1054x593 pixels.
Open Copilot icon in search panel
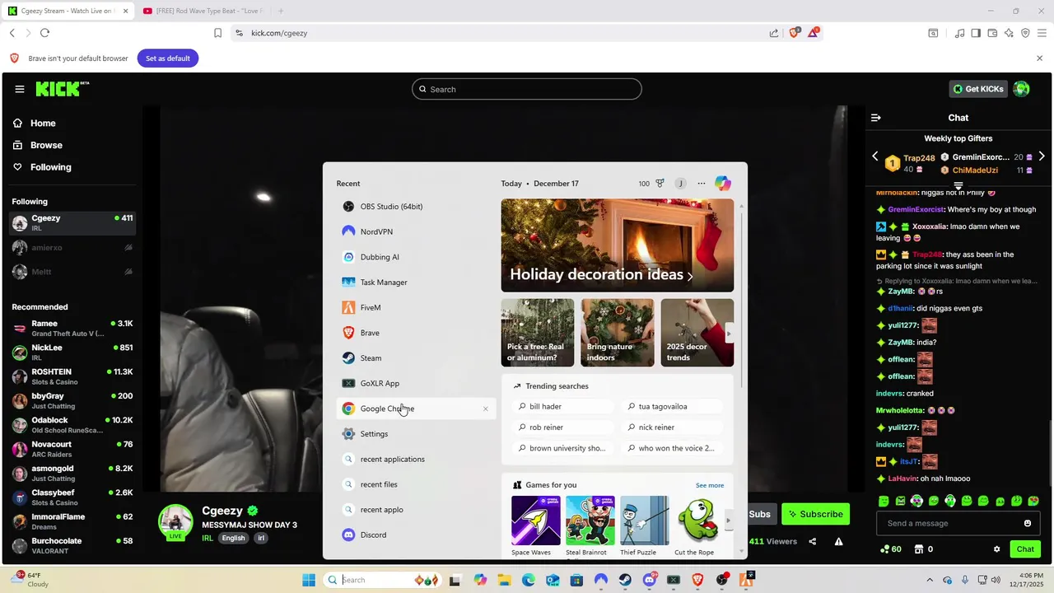click(x=722, y=184)
